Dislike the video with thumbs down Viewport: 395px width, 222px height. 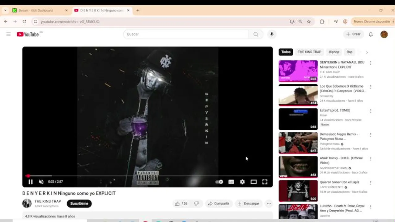tap(196, 203)
